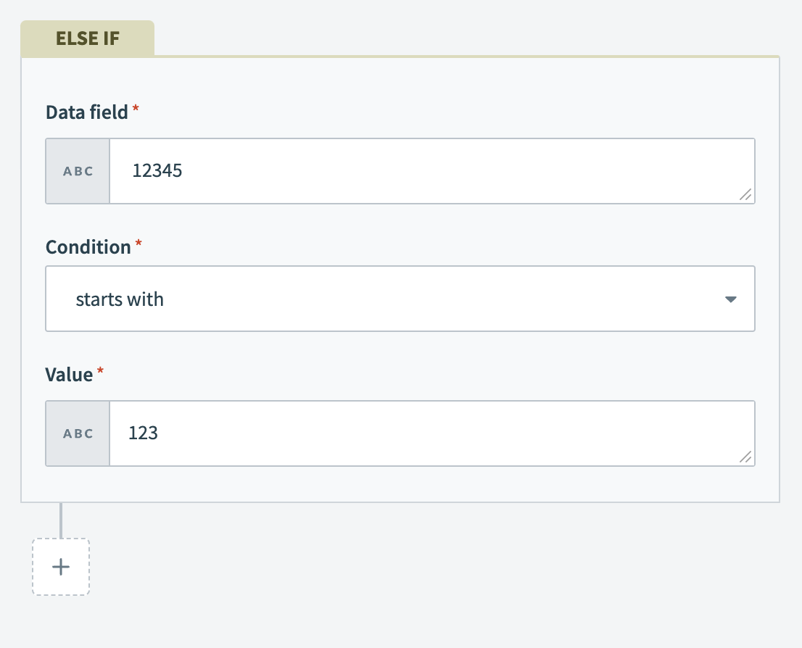Select the ABC type indicator on the Value field
Screen dimensions: 802x648
77,433
